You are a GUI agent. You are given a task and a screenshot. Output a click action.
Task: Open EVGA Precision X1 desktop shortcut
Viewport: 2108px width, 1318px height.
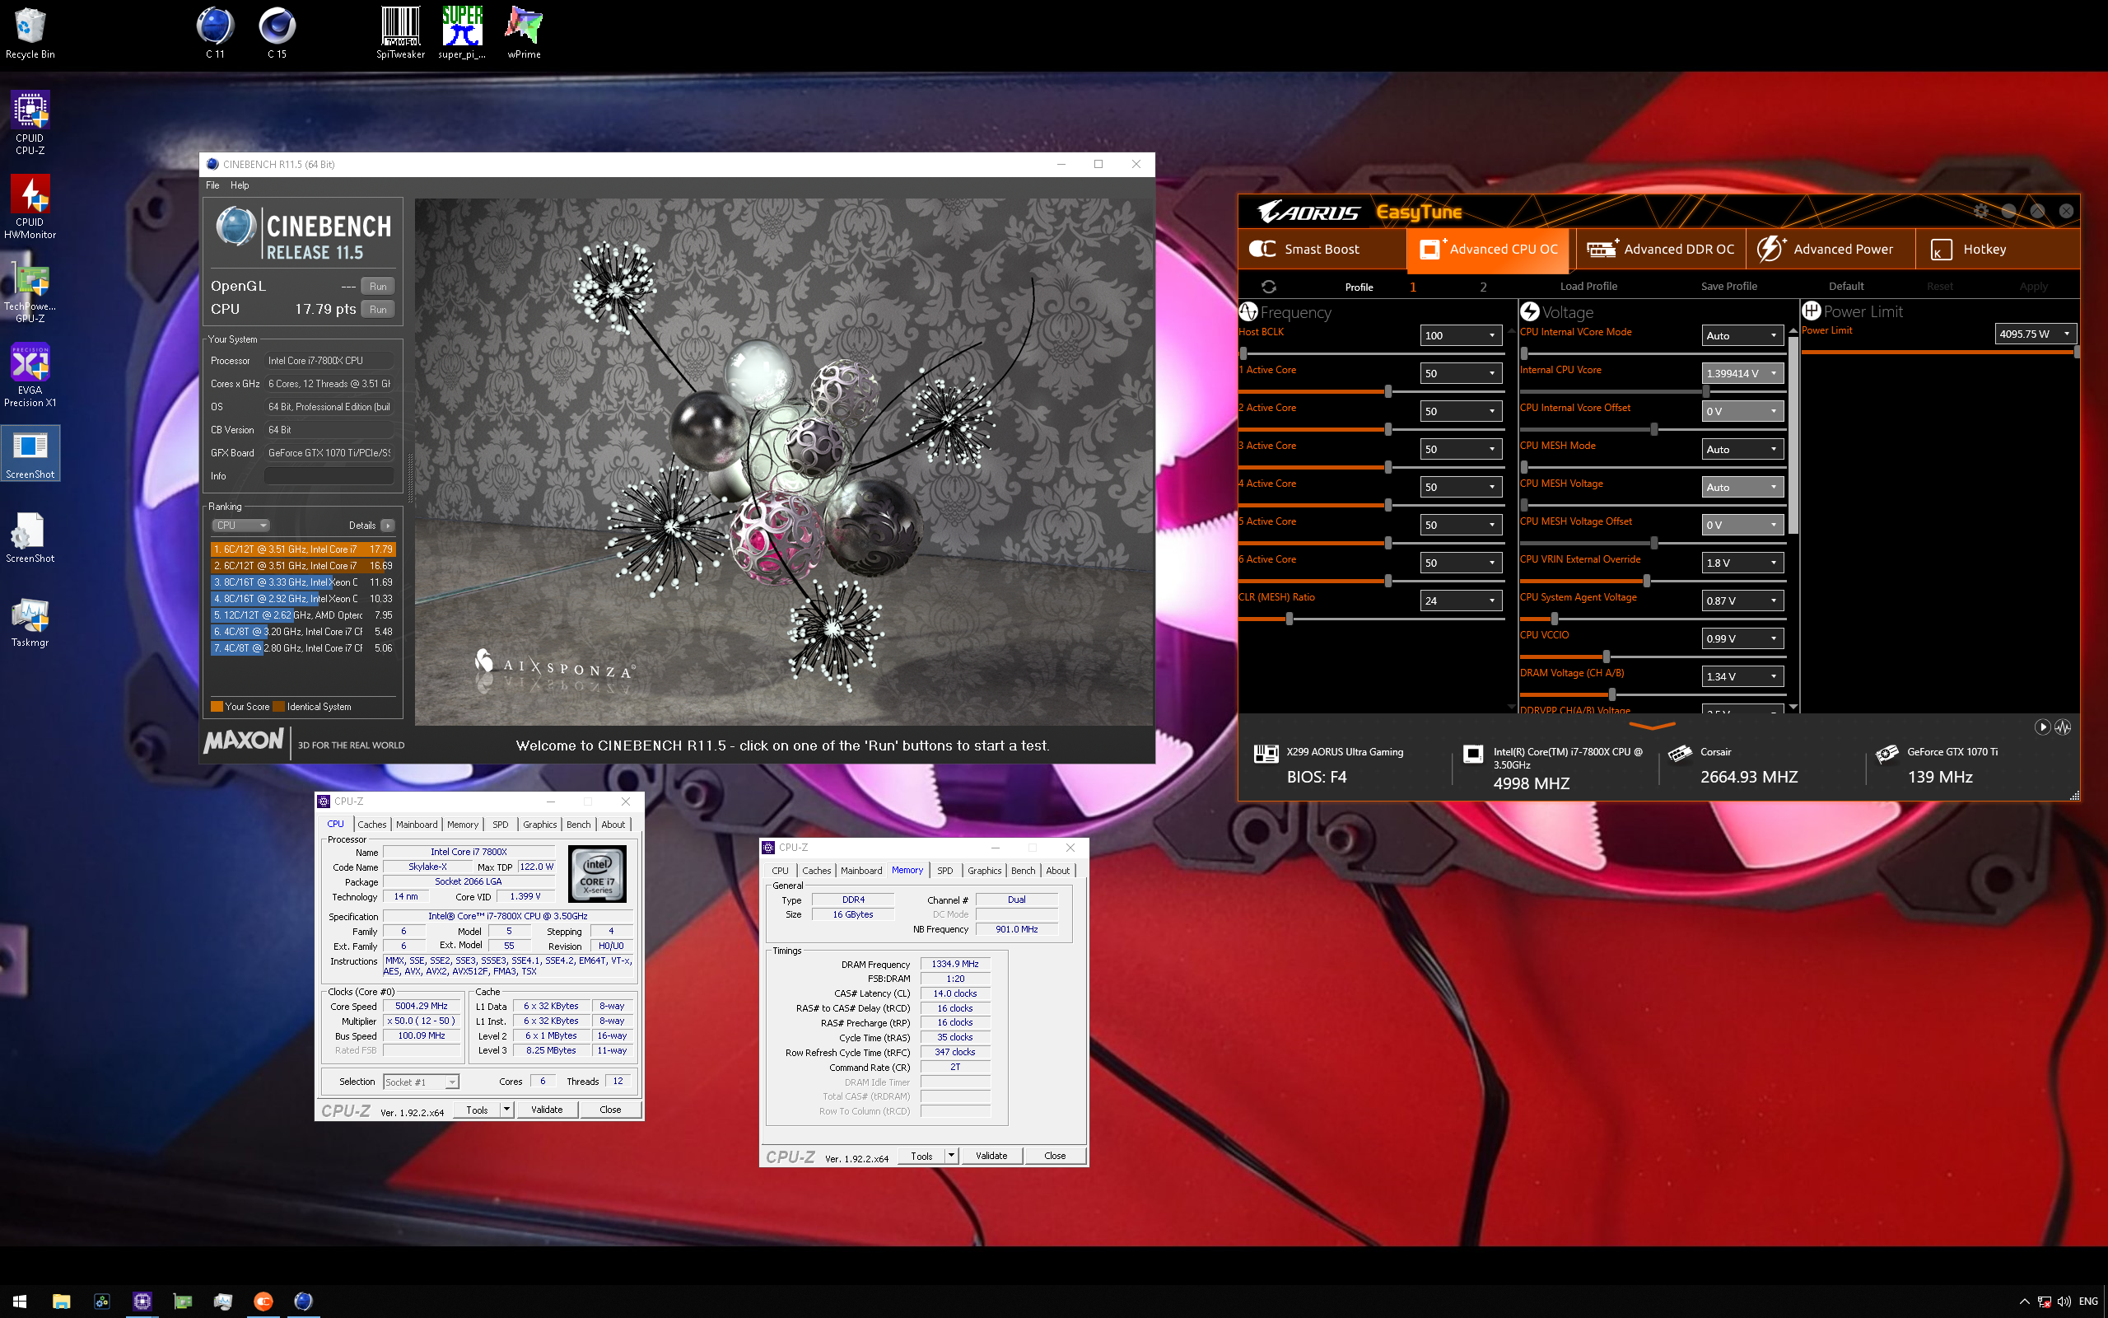(30, 376)
